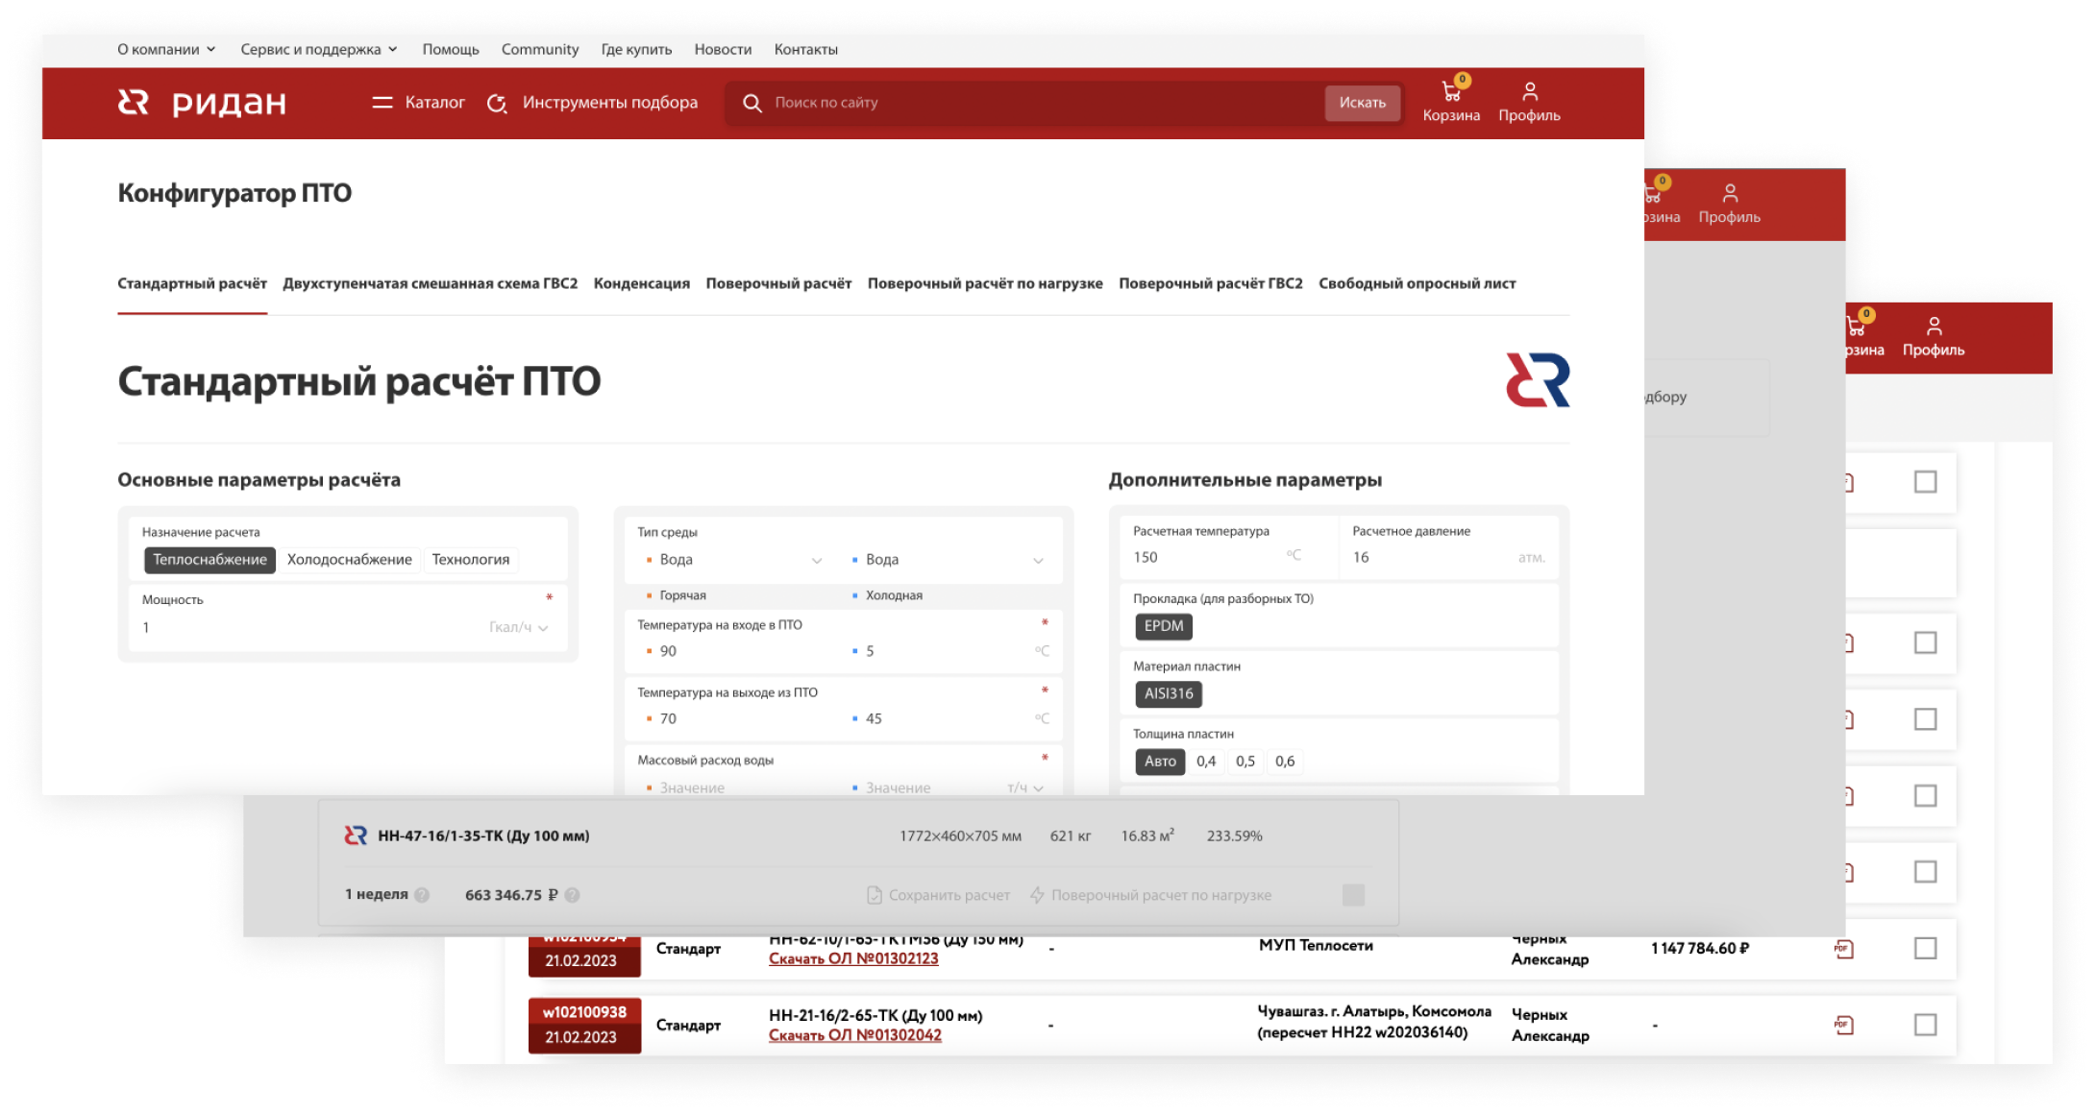Image resolution: width=2095 pixels, height=1114 pixels.
Task: Click Инструменты подбора refresh icon
Action: [496, 103]
